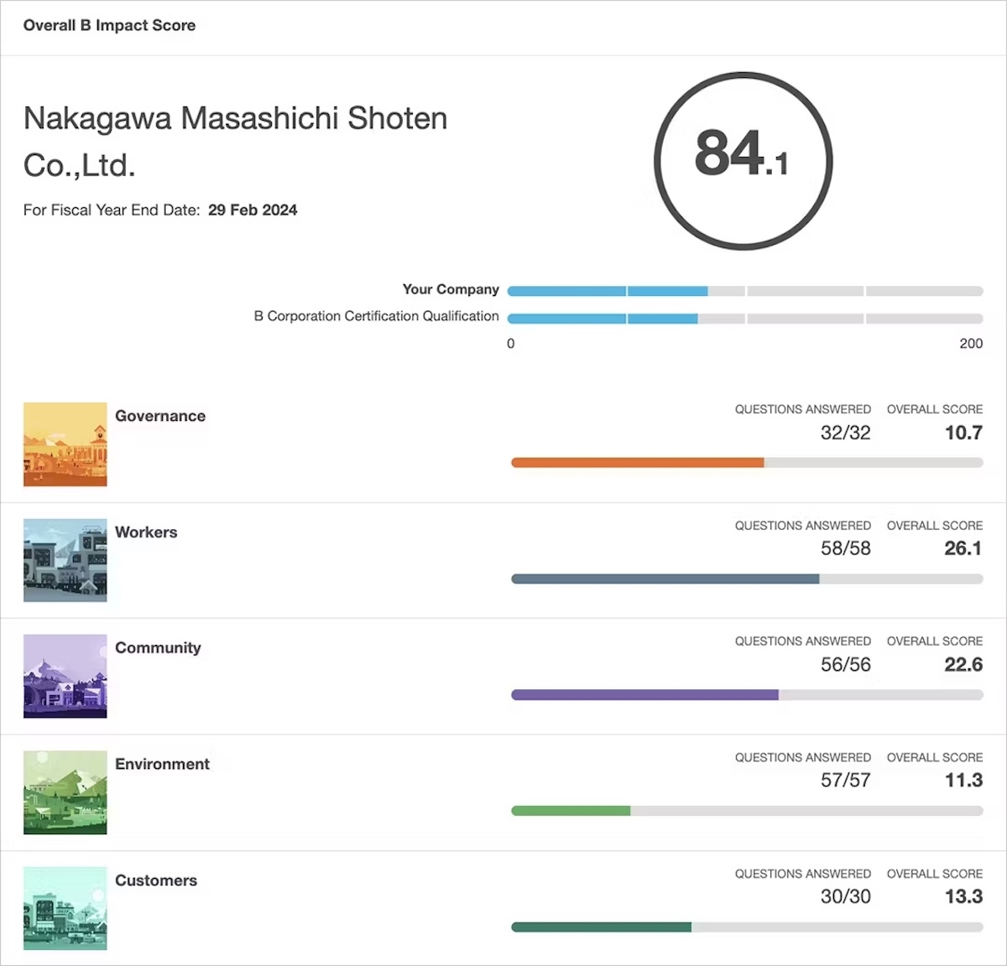Click the B Corporation Certification Qualification bar
The height and width of the screenshot is (966, 1007).
603,319
